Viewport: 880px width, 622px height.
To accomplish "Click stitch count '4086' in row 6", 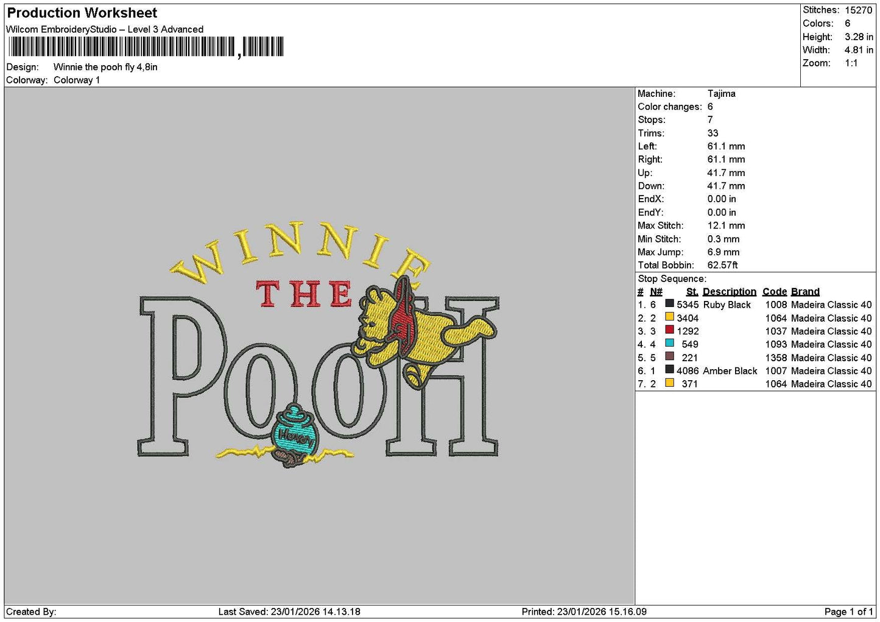I will (x=688, y=371).
